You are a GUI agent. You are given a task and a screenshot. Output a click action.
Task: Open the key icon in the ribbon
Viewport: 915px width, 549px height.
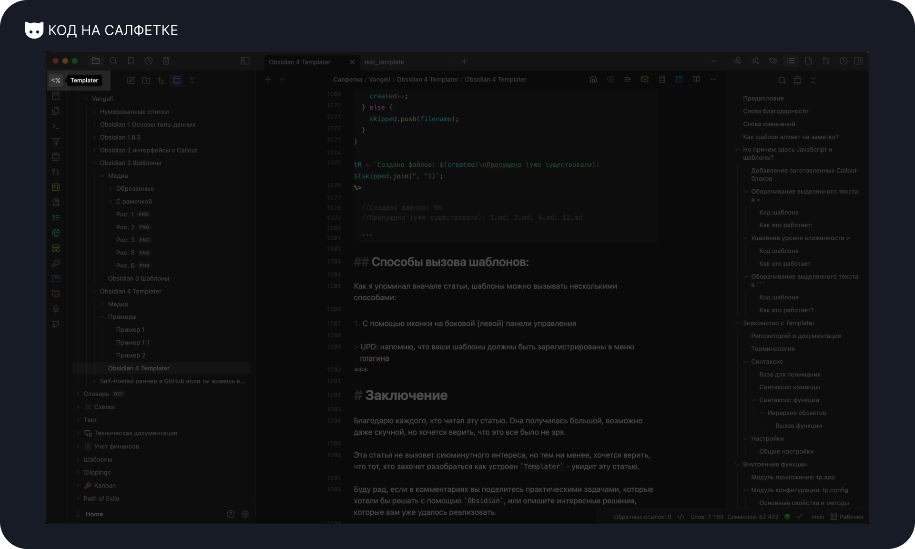[x=56, y=264]
